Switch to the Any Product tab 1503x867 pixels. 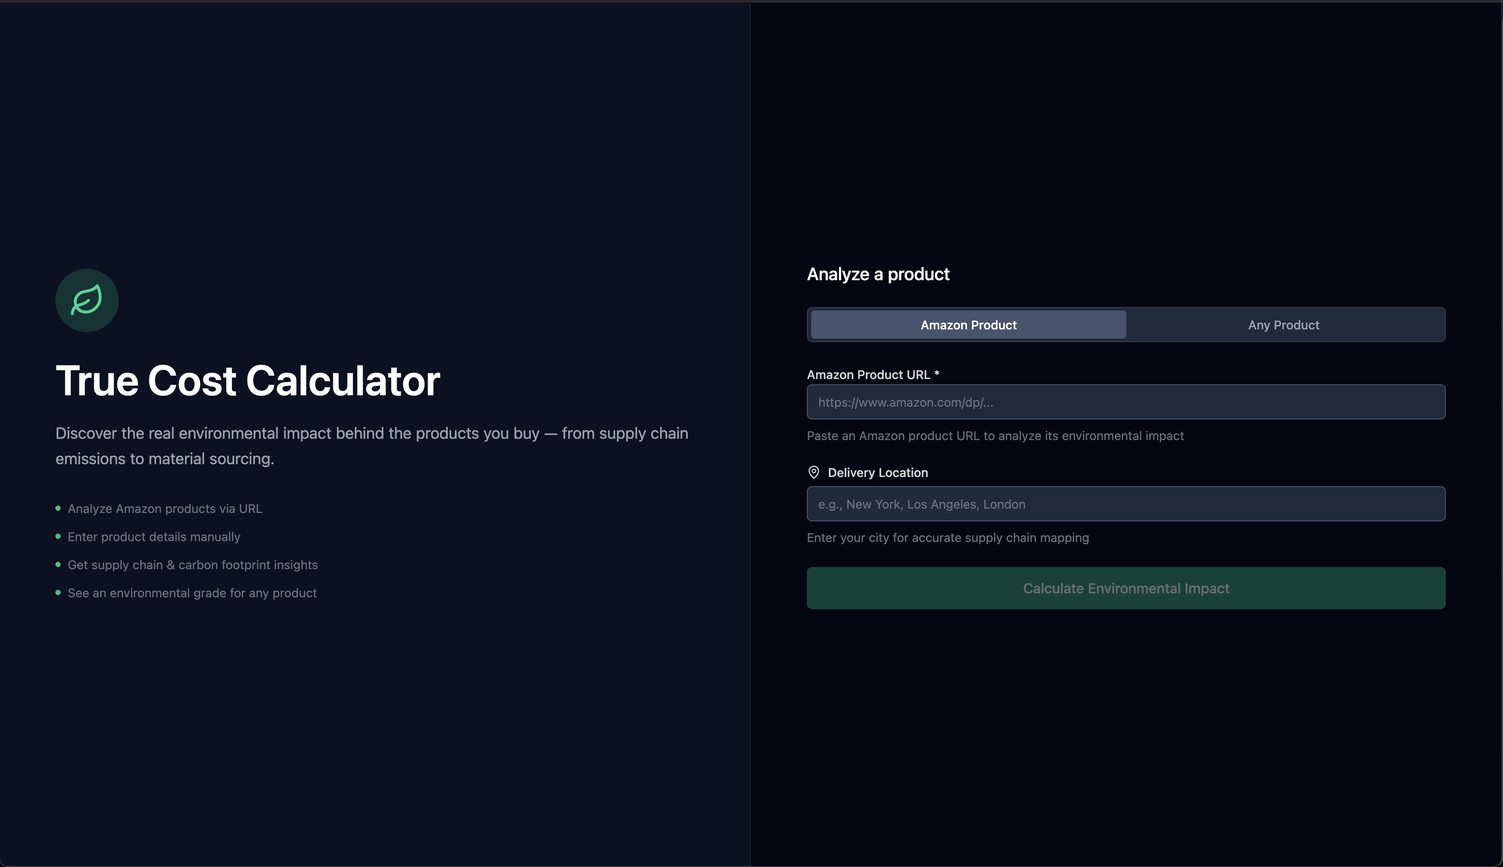click(x=1283, y=325)
